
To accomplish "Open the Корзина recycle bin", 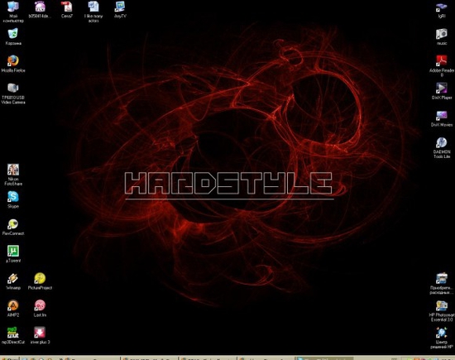I will (x=13, y=37).
